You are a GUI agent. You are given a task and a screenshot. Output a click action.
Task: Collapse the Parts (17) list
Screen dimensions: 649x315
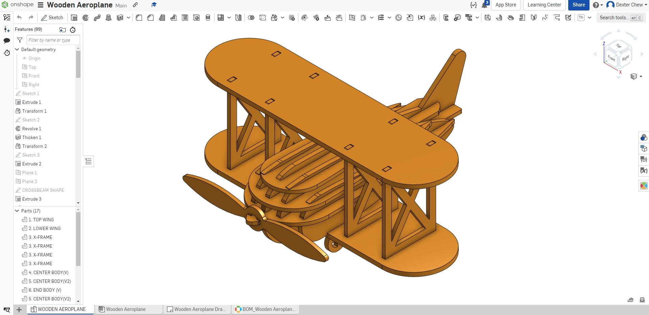[17, 211]
